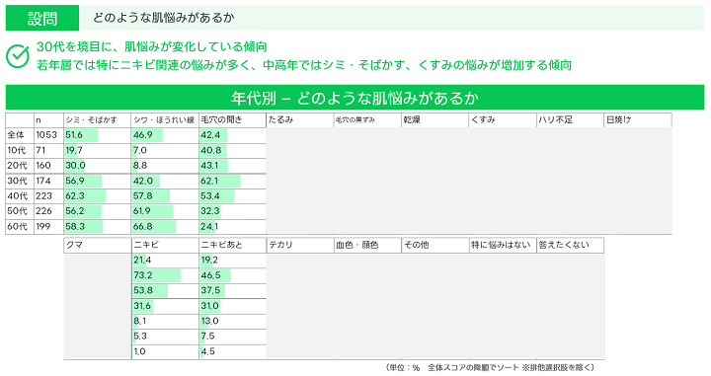Click the green checkmark circle icon
This screenshot has width=711, height=376.
18,56
